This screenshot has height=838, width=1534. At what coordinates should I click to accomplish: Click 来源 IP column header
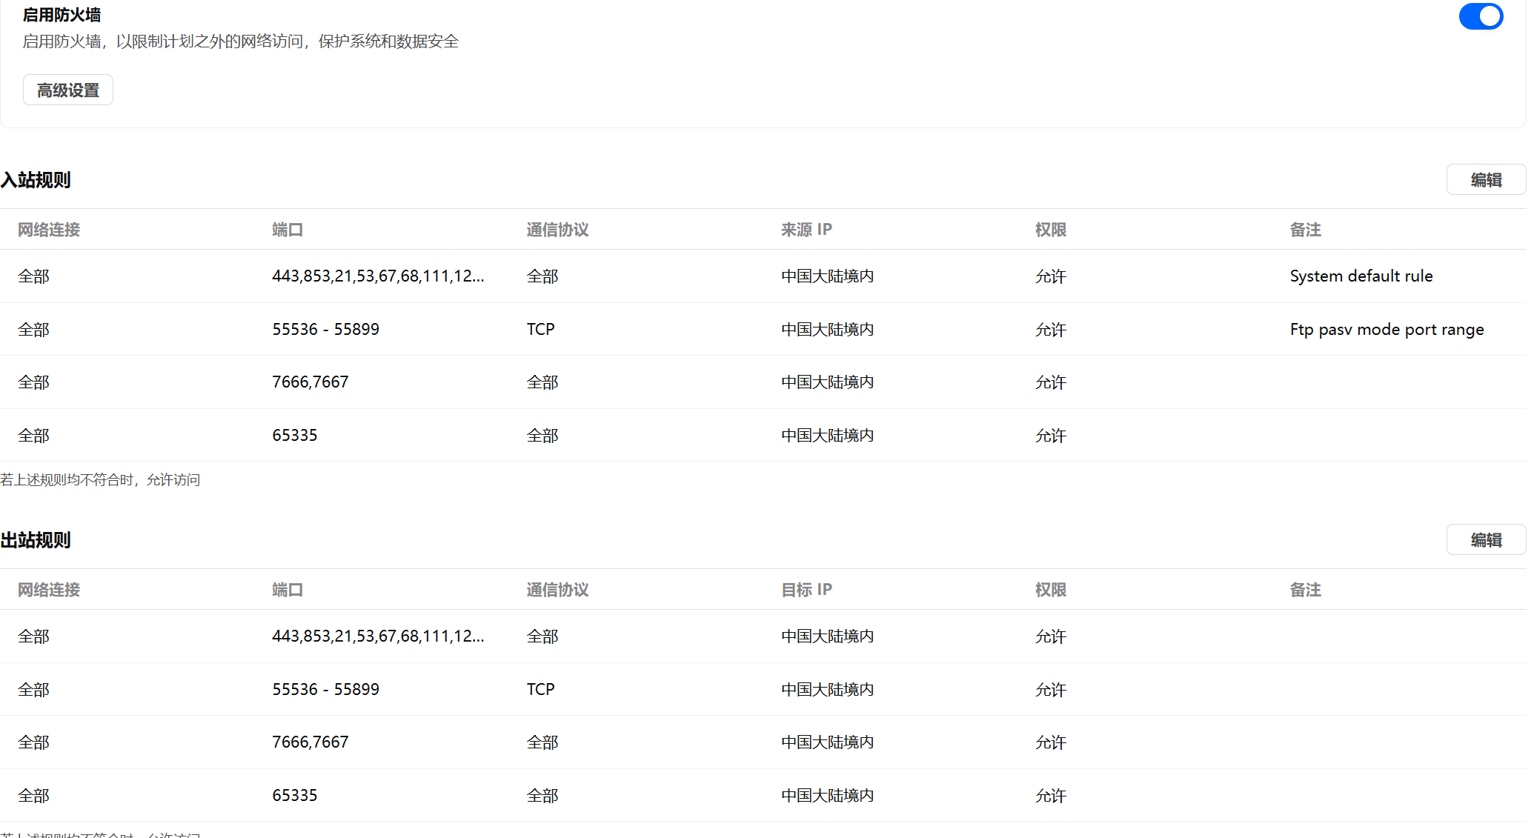806,230
